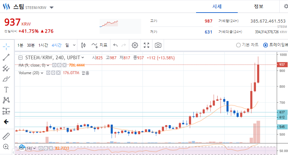Select the text annotation tool
Viewport: 288px width, 155px height.
tap(6, 89)
